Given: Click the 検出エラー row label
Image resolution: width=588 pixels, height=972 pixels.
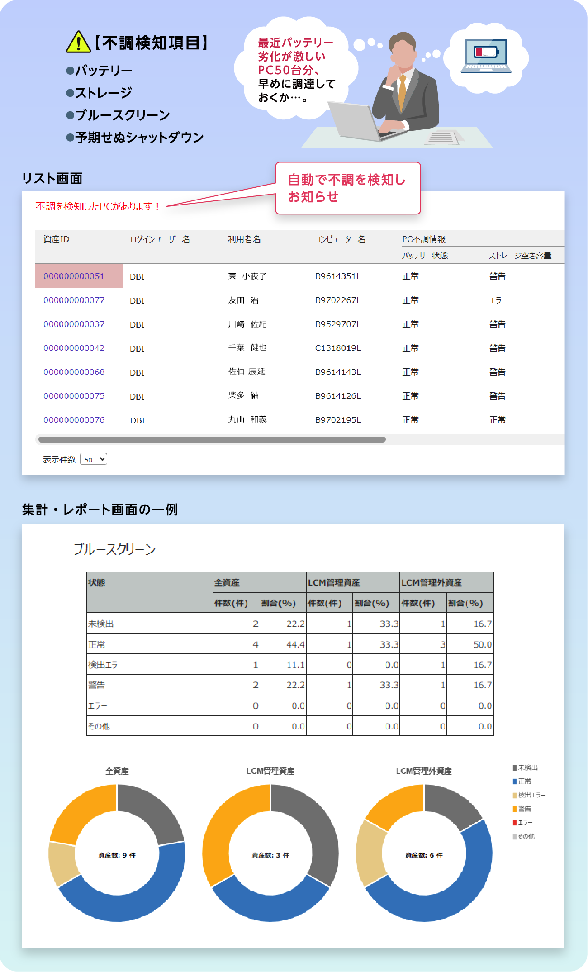Looking at the screenshot, I should coord(106,664).
